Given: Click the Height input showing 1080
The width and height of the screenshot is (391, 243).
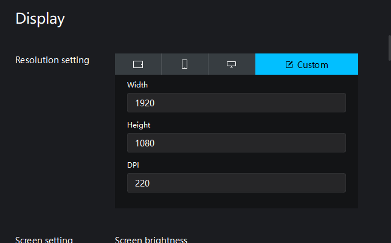Looking at the screenshot, I should pyautogui.click(x=236, y=143).
